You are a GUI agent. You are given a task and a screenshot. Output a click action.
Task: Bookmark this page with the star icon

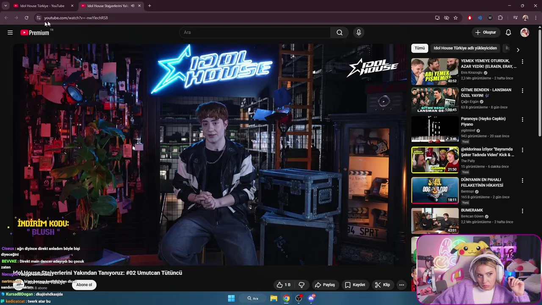(456, 18)
